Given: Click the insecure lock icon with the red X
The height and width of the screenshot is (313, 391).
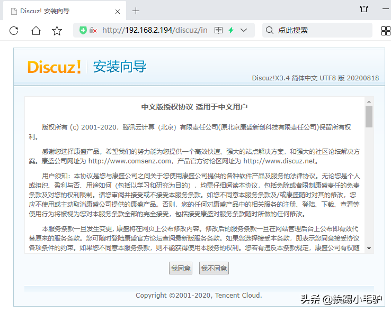Looking at the screenshot, I should click(93, 30).
